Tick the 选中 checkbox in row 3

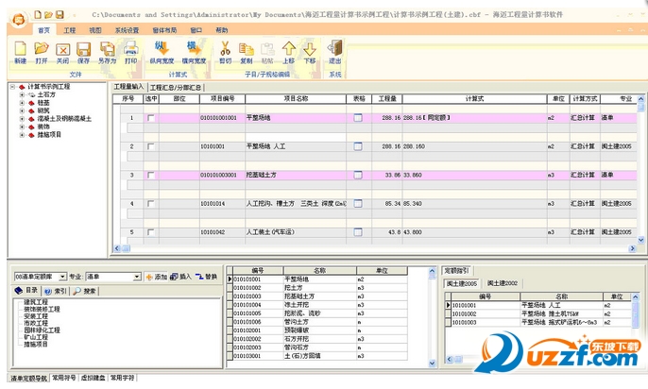pos(150,175)
